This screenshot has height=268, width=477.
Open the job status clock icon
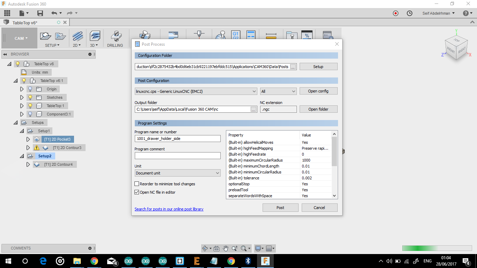410,13
